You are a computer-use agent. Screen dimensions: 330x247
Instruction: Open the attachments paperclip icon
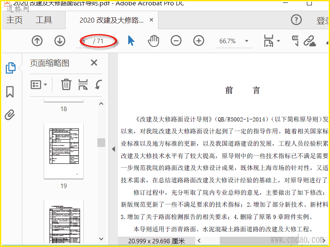click(x=10, y=115)
